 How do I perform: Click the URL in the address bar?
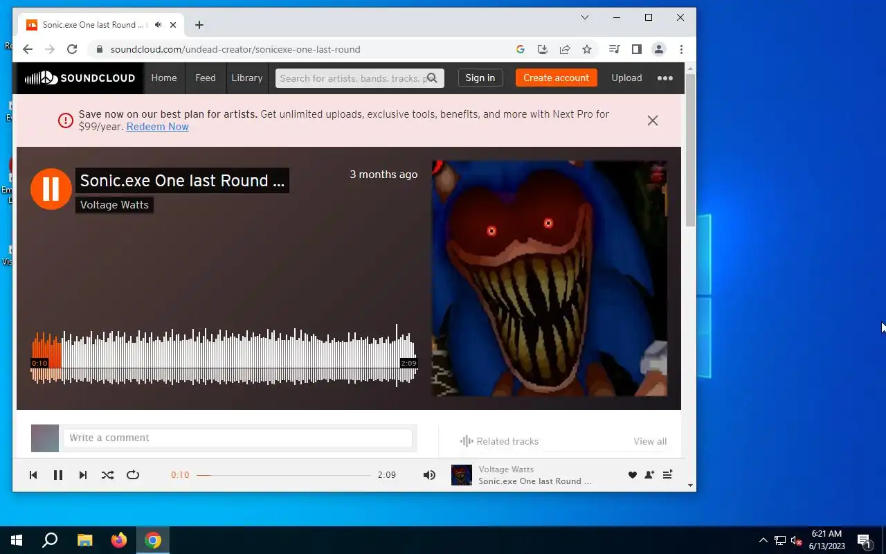[235, 49]
